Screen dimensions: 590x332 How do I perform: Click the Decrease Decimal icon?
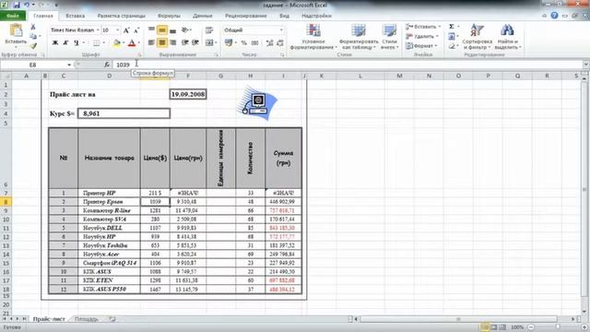(x=280, y=43)
